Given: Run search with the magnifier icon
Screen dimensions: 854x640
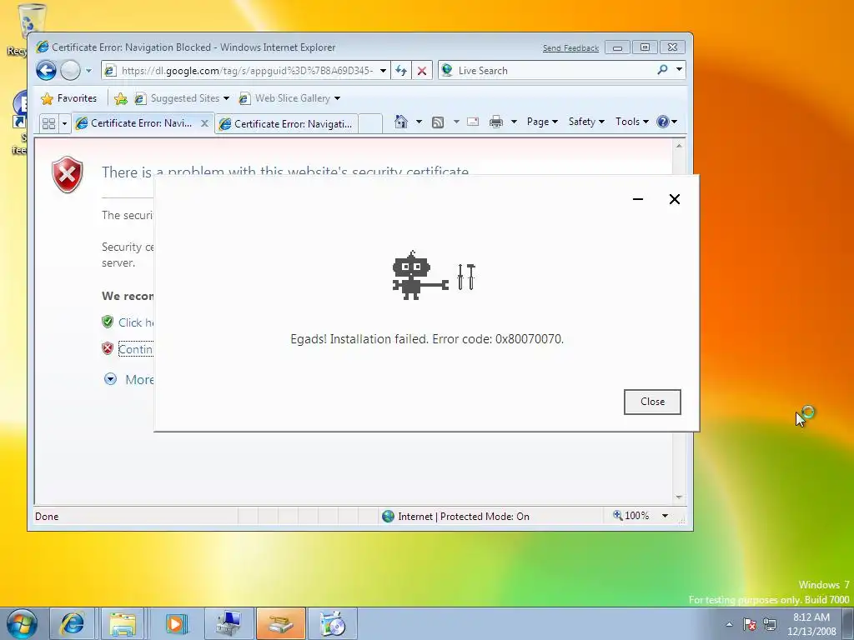Looking at the screenshot, I should (x=662, y=70).
